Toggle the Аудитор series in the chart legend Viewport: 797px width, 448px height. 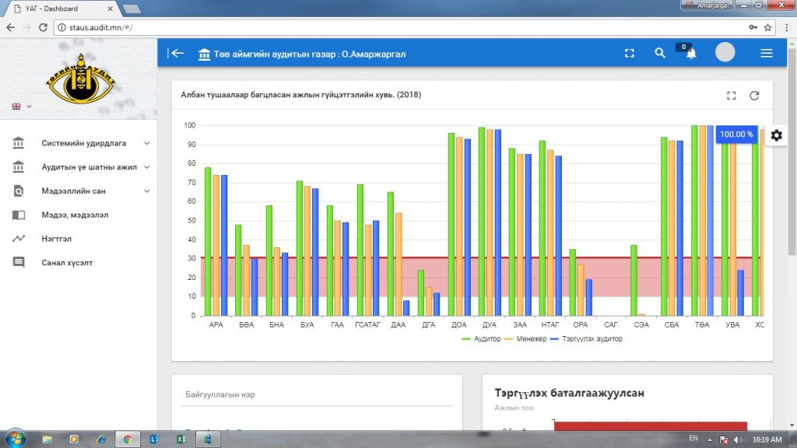tap(481, 339)
